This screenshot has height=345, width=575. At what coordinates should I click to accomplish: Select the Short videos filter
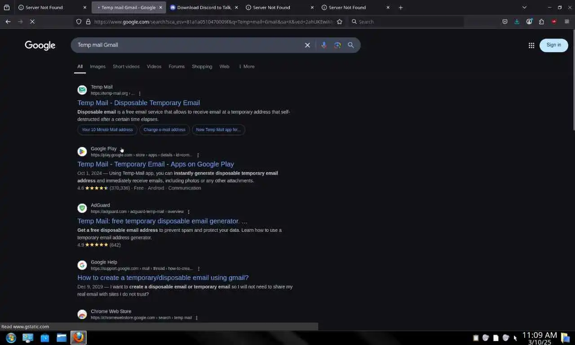point(126,66)
